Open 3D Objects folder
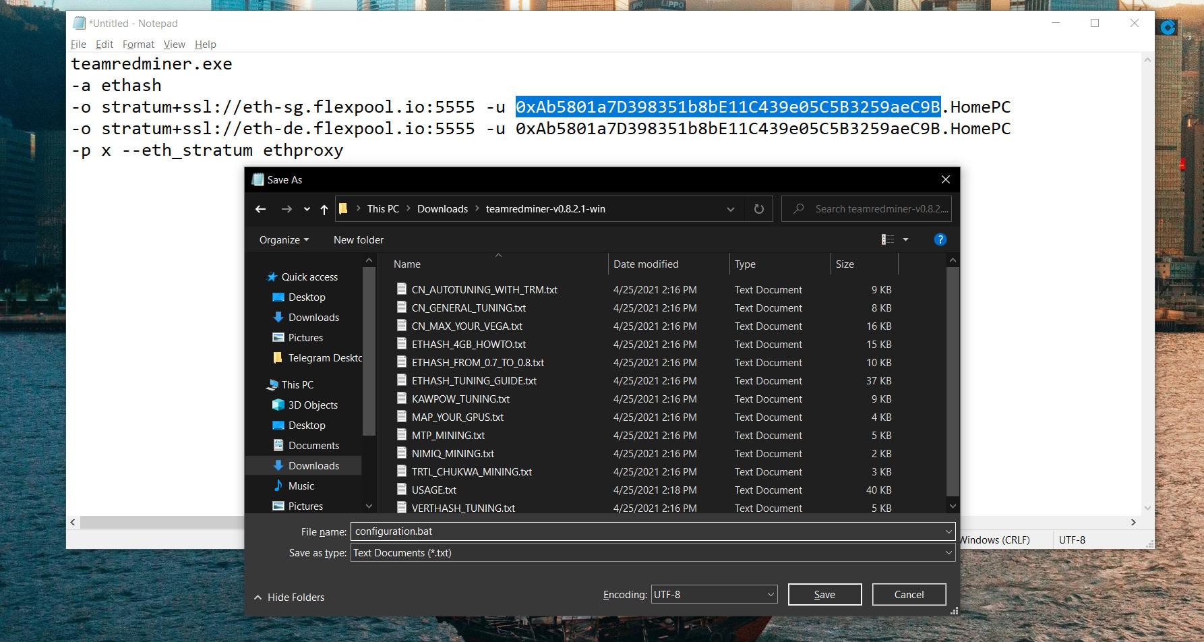 (x=313, y=405)
